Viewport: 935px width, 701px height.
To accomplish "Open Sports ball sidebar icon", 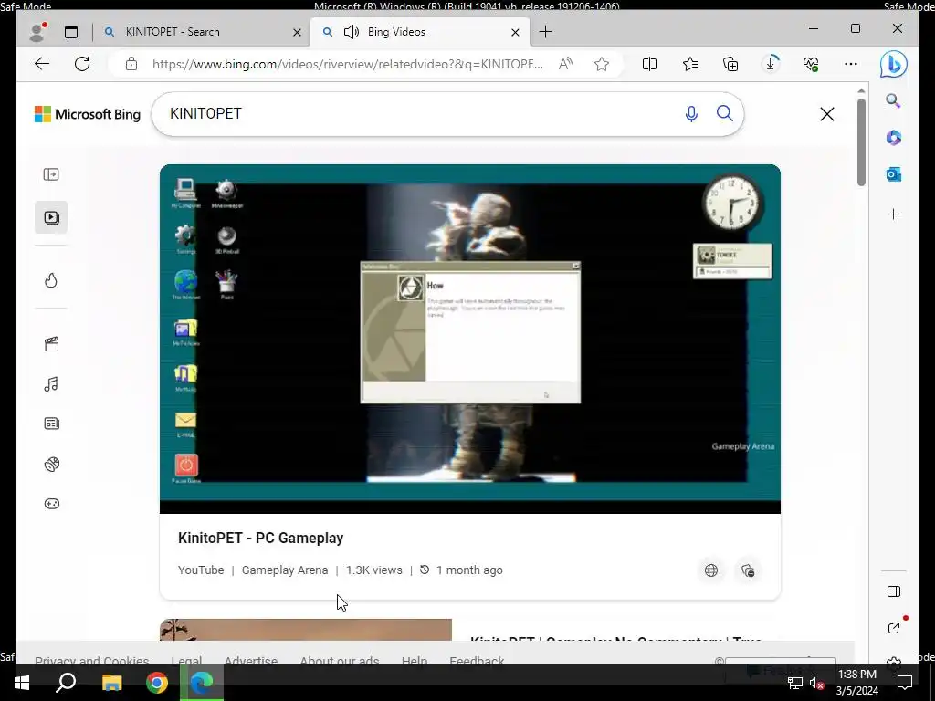I will pos(51,464).
